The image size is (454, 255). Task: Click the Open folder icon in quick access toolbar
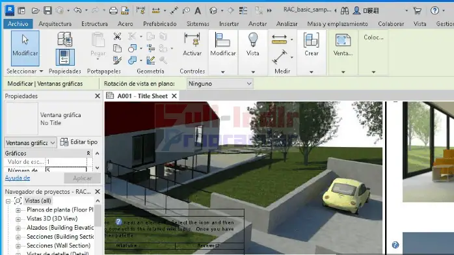pyautogui.click(x=35, y=10)
